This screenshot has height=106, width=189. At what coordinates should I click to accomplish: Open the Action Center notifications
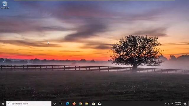point(185,104)
